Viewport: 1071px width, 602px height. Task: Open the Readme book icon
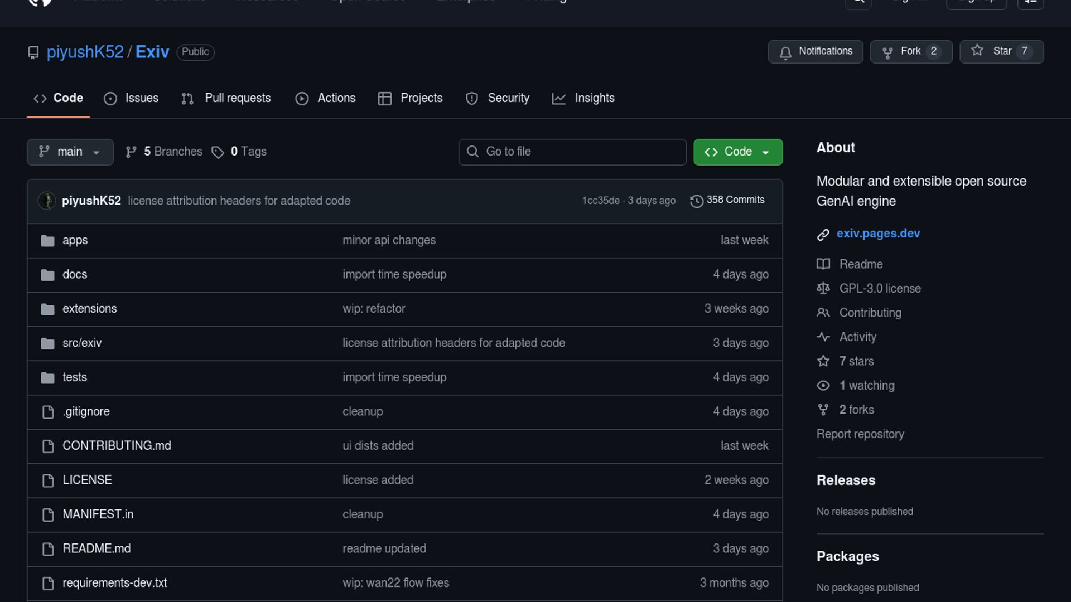[823, 264]
